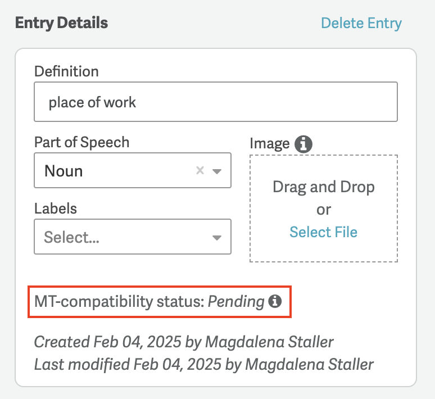Click the Part of Speech label
435x399 pixels.
coord(82,142)
